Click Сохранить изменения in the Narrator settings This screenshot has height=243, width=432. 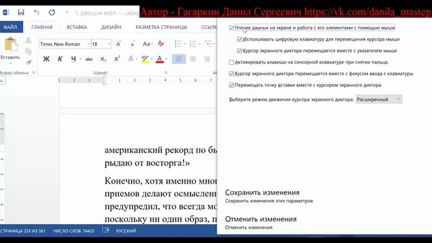point(263,192)
